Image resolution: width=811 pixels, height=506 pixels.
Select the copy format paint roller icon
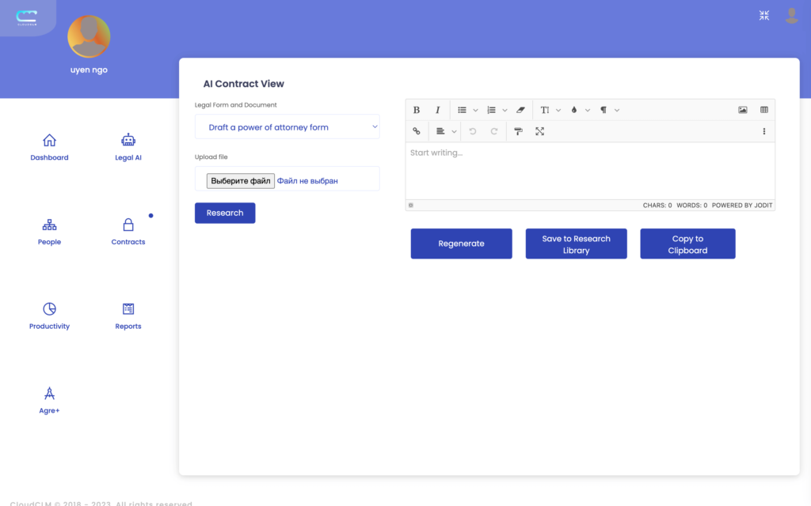(x=518, y=131)
